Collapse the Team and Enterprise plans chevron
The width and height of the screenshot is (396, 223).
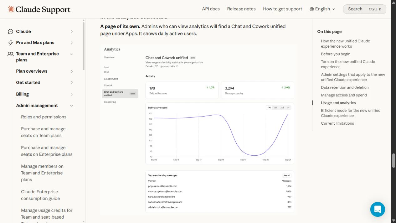[x=72, y=54]
